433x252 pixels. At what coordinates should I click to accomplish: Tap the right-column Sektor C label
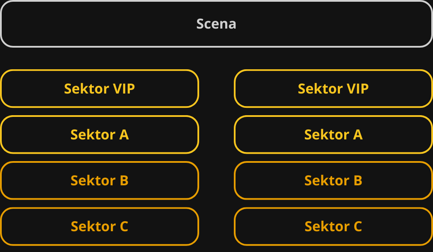pos(333,226)
